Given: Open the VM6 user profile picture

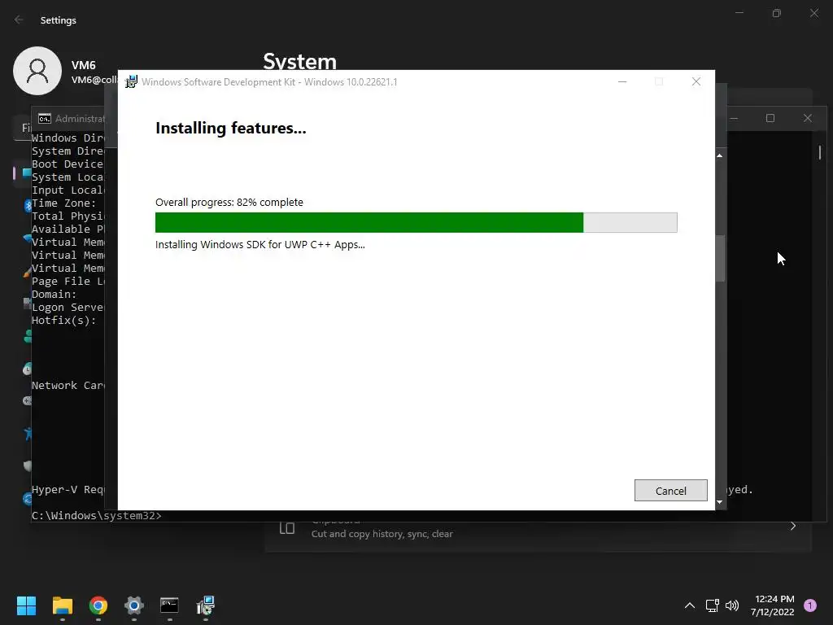Looking at the screenshot, I should click(x=37, y=71).
